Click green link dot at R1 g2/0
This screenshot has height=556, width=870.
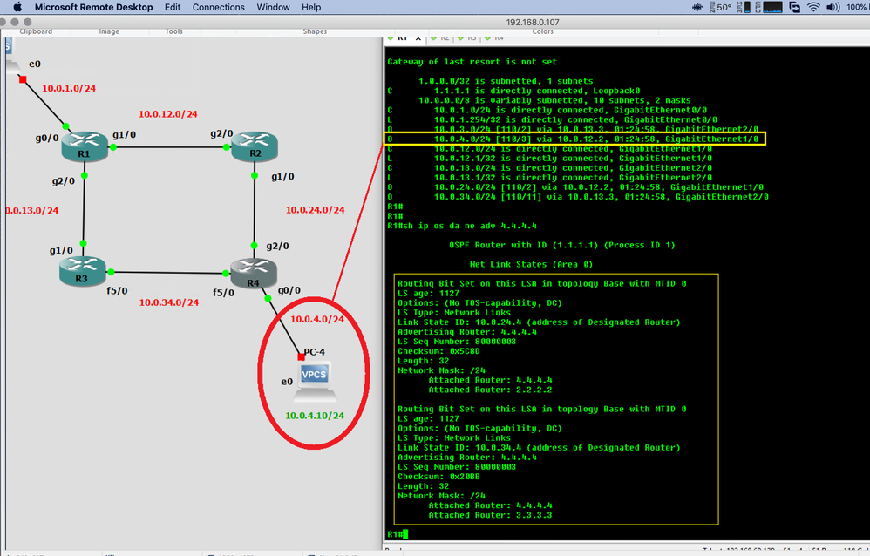click(85, 175)
